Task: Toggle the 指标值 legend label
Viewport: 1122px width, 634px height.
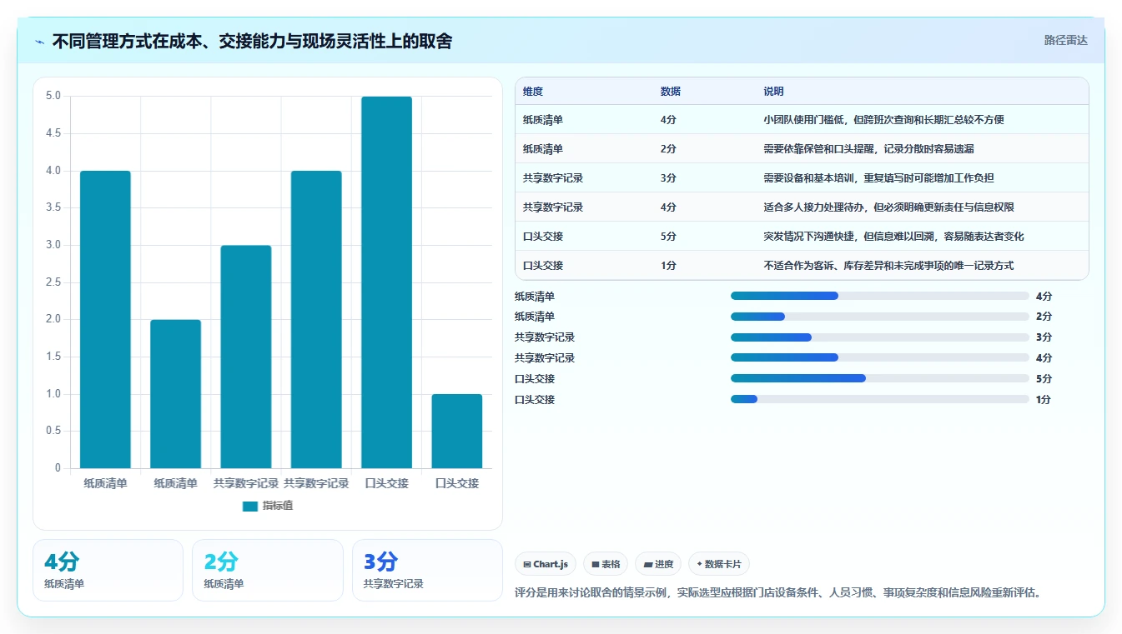Action: tap(278, 506)
